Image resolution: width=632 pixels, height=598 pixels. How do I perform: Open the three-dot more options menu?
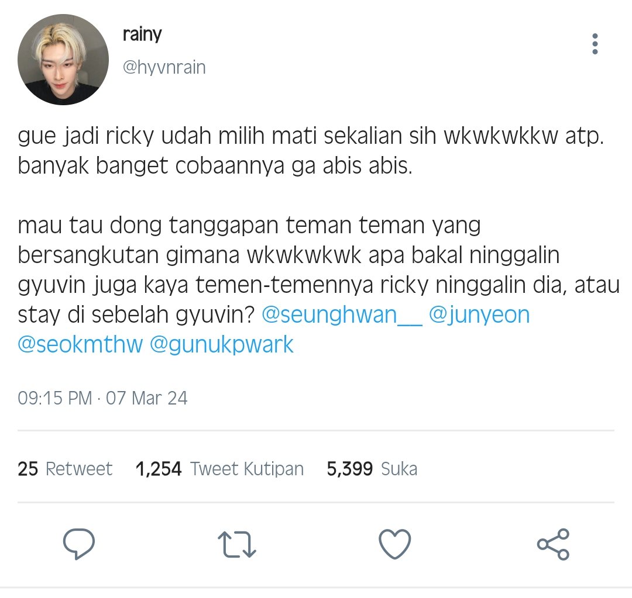595,44
